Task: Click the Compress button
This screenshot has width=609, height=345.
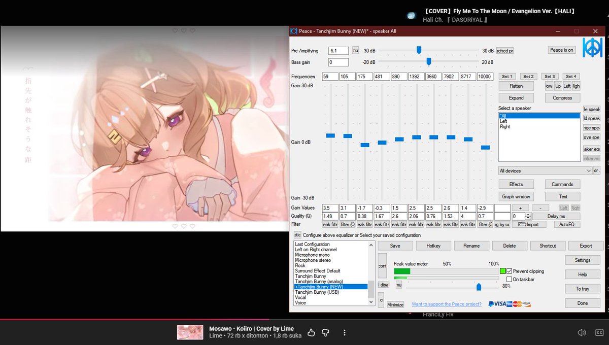Action: 562,98
